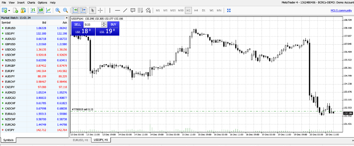The width and height of the screenshot is (354, 146).
Task: Toggle Chart Shift from right border
Action: [83, 10]
